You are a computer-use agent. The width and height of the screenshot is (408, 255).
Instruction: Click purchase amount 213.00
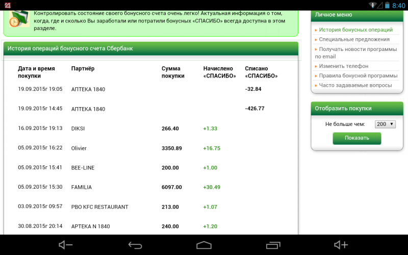click(170, 207)
